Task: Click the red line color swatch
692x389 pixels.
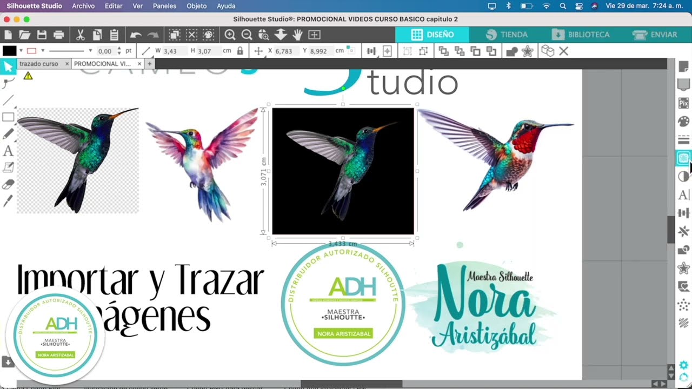Action: pos(31,51)
